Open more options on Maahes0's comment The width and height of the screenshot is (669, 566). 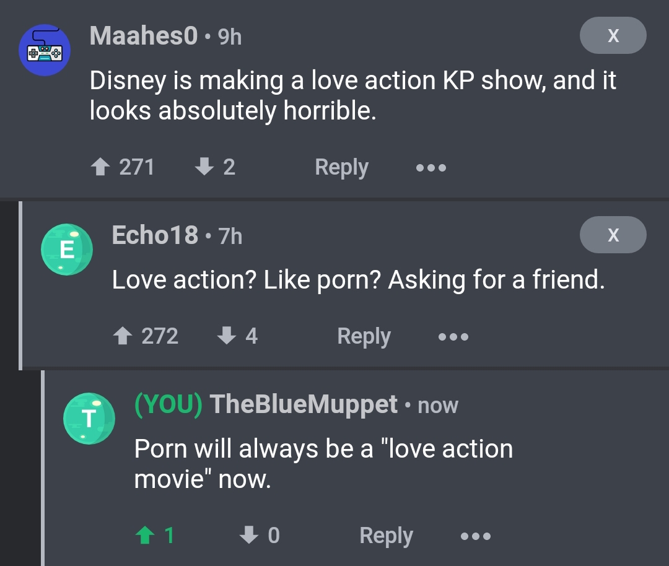click(431, 168)
